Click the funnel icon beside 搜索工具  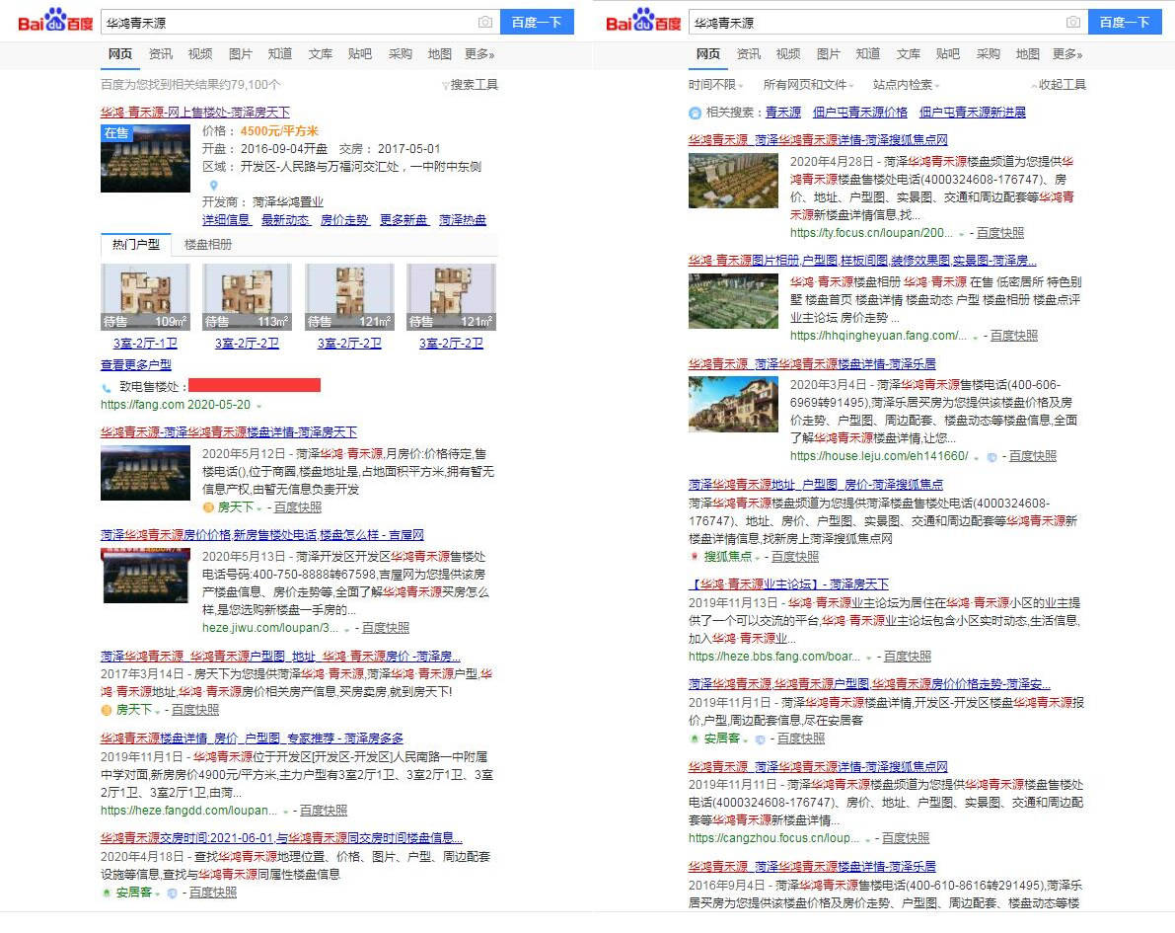pos(445,86)
